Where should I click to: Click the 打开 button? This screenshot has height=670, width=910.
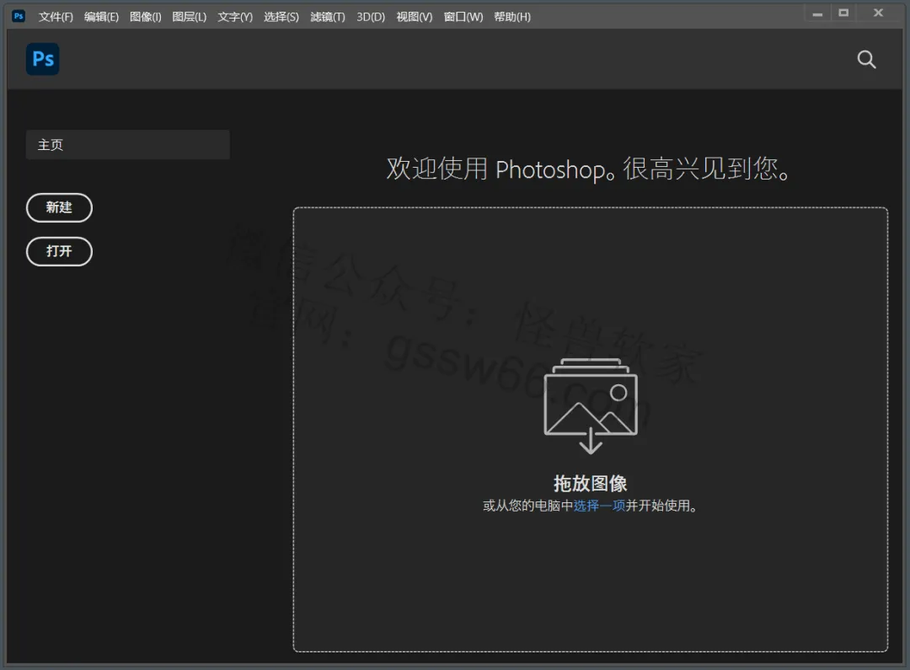point(59,251)
